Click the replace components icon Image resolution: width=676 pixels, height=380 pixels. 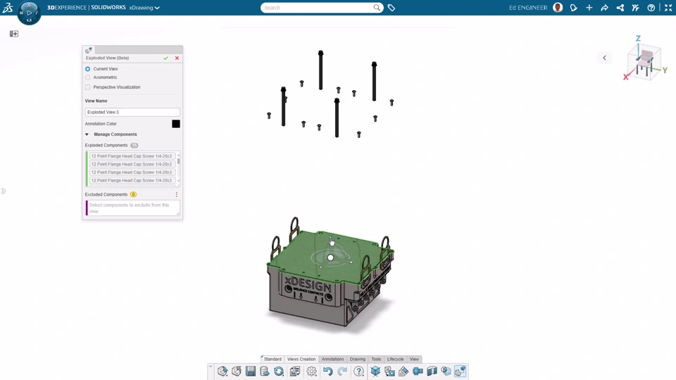click(295, 371)
